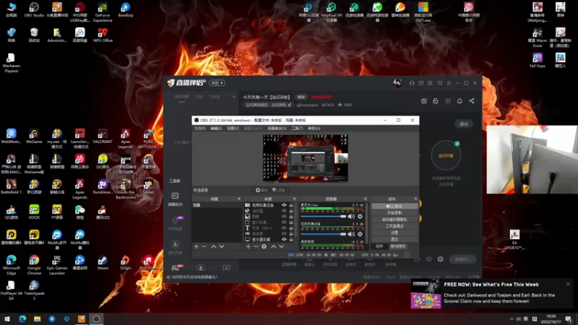Lock the 显示器采集 source

pyautogui.click(x=291, y=240)
